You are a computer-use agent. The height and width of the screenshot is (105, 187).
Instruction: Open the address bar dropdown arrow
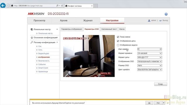[x=60, y=6]
